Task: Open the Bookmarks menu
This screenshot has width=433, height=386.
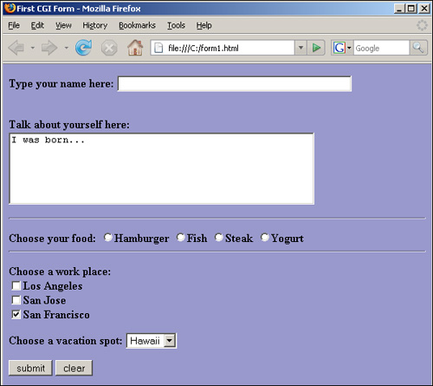Action: [x=137, y=25]
